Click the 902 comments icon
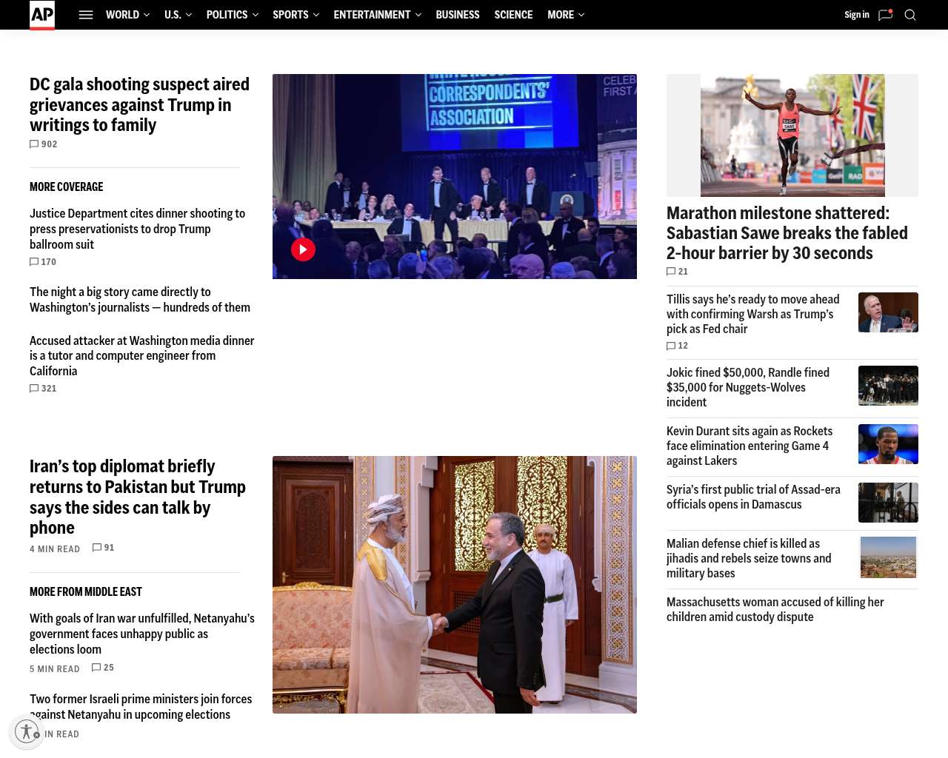The image size is (948, 758). pyautogui.click(x=34, y=144)
